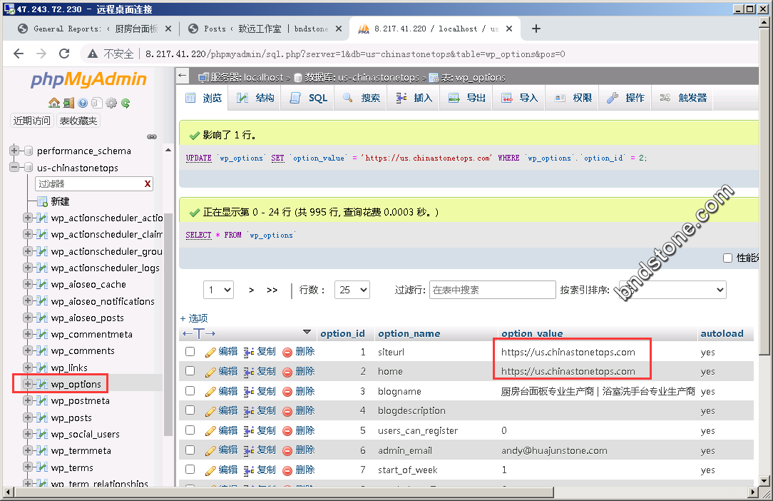Select wp_postmeta table in sidebar
Viewport: 773px width, 501px height.
click(x=80, y=401)
